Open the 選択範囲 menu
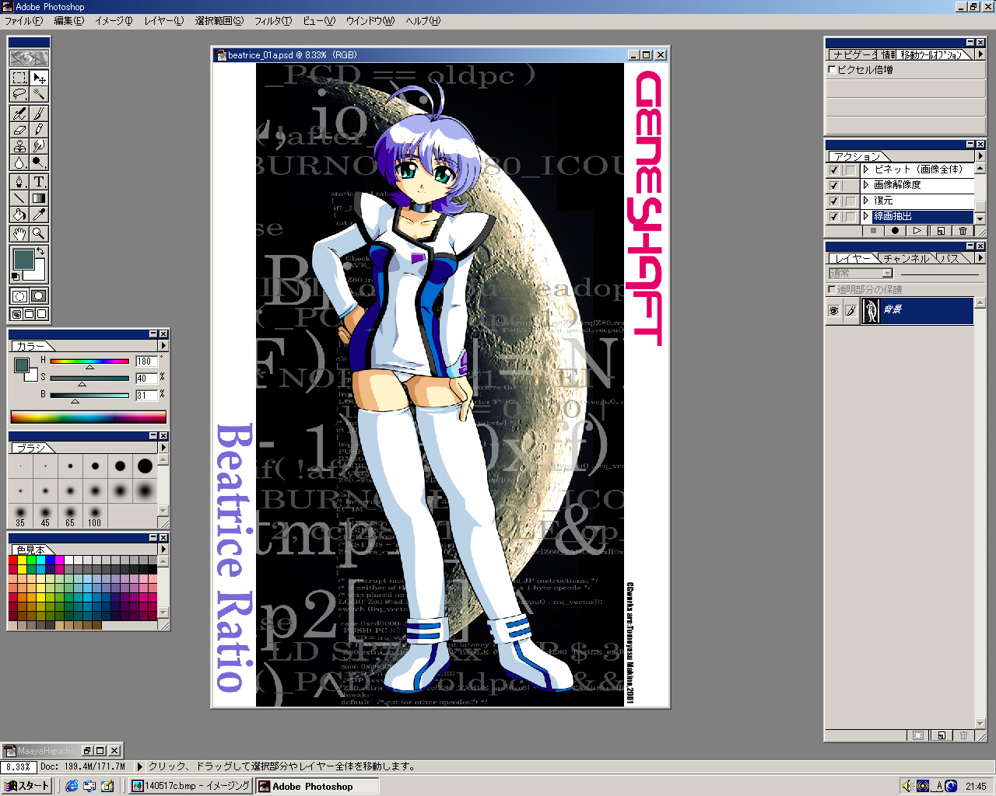 pyautogui.click(x=219, y=21)
